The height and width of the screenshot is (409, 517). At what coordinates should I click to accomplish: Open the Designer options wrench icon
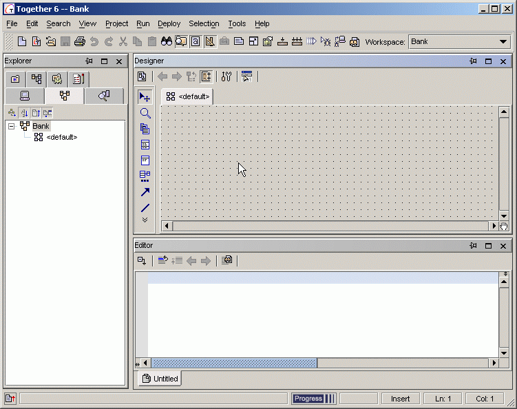pyautogui.click(x=226, y=76)
